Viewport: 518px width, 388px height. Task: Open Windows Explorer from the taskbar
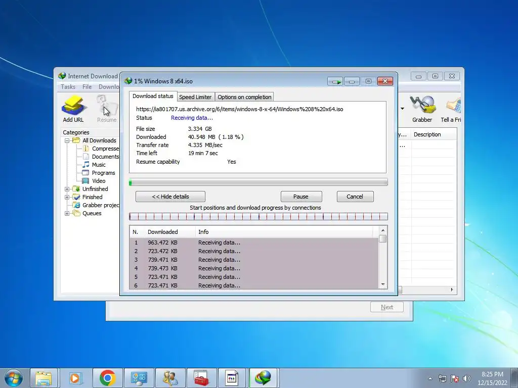point(44,378)
